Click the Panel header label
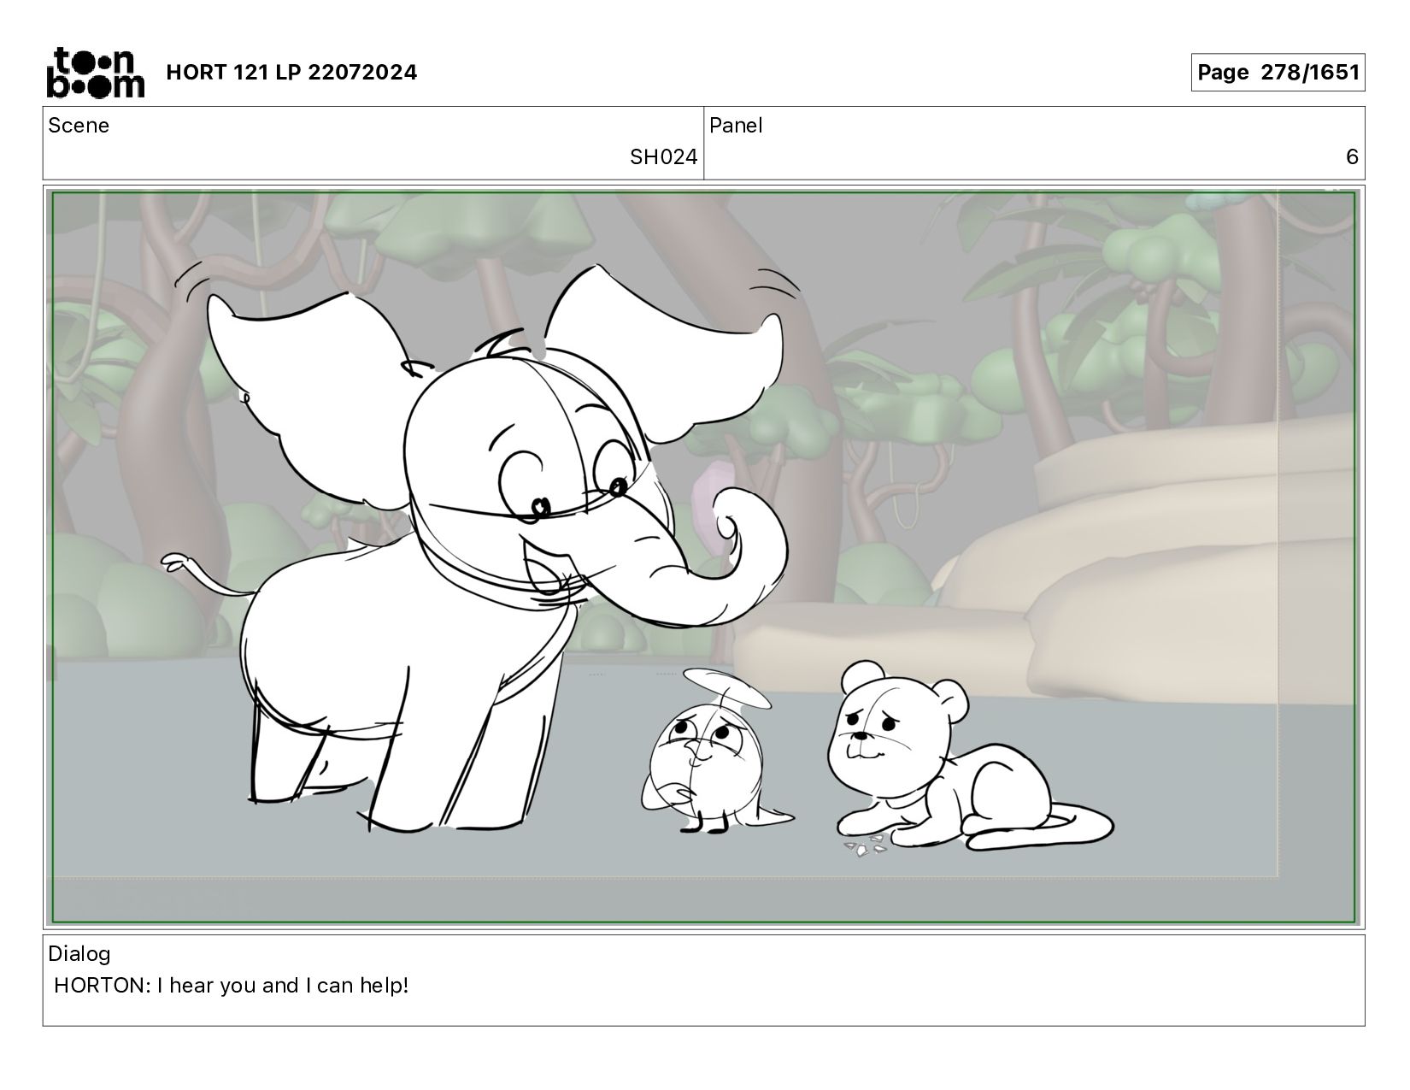Screen dimensions: 1410x1090 [x=736, y=126]
